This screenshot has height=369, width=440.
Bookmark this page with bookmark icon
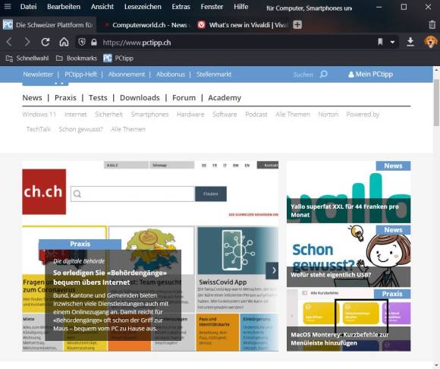pyautogui.click(x=380, y=42)
